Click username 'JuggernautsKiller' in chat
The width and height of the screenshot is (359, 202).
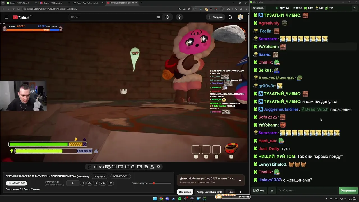pos(281,109)
